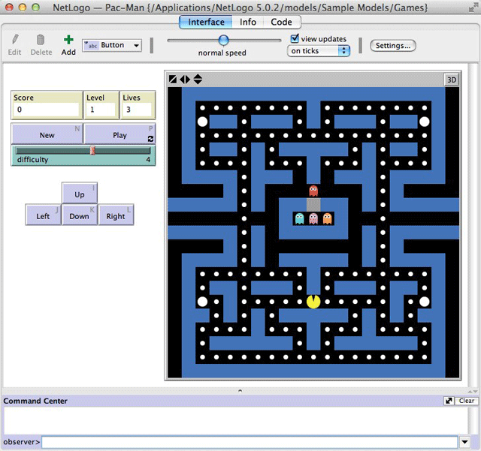
Task: Open the Settings... dialog
Action: click(392, 45)
